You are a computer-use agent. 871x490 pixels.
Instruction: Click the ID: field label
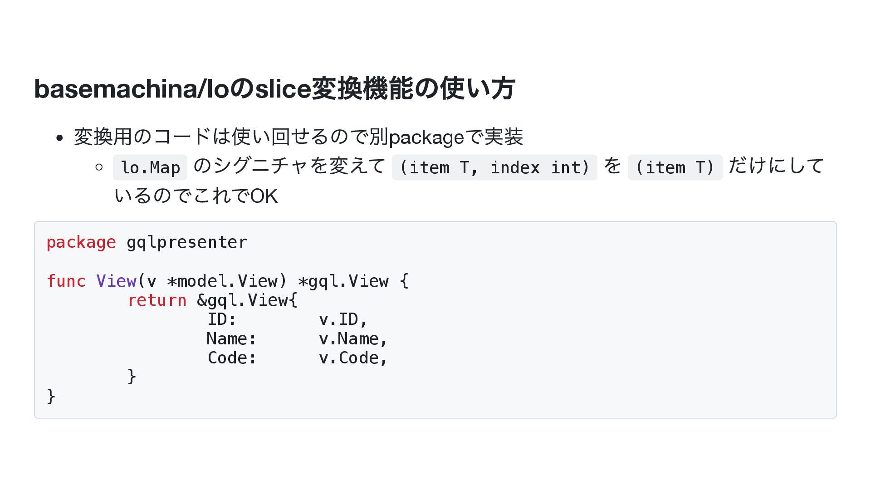pos(222,319)
